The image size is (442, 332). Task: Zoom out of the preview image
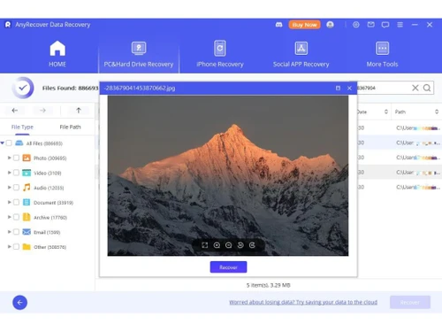click(228, 245)
